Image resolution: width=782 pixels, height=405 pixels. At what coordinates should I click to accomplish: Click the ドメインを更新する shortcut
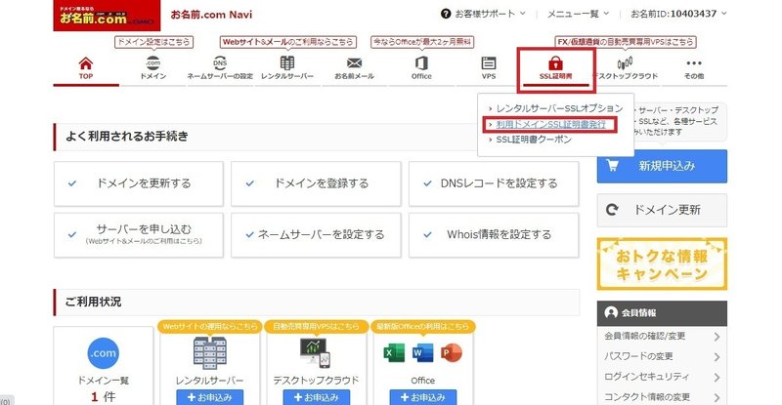(x=139, y=183)
